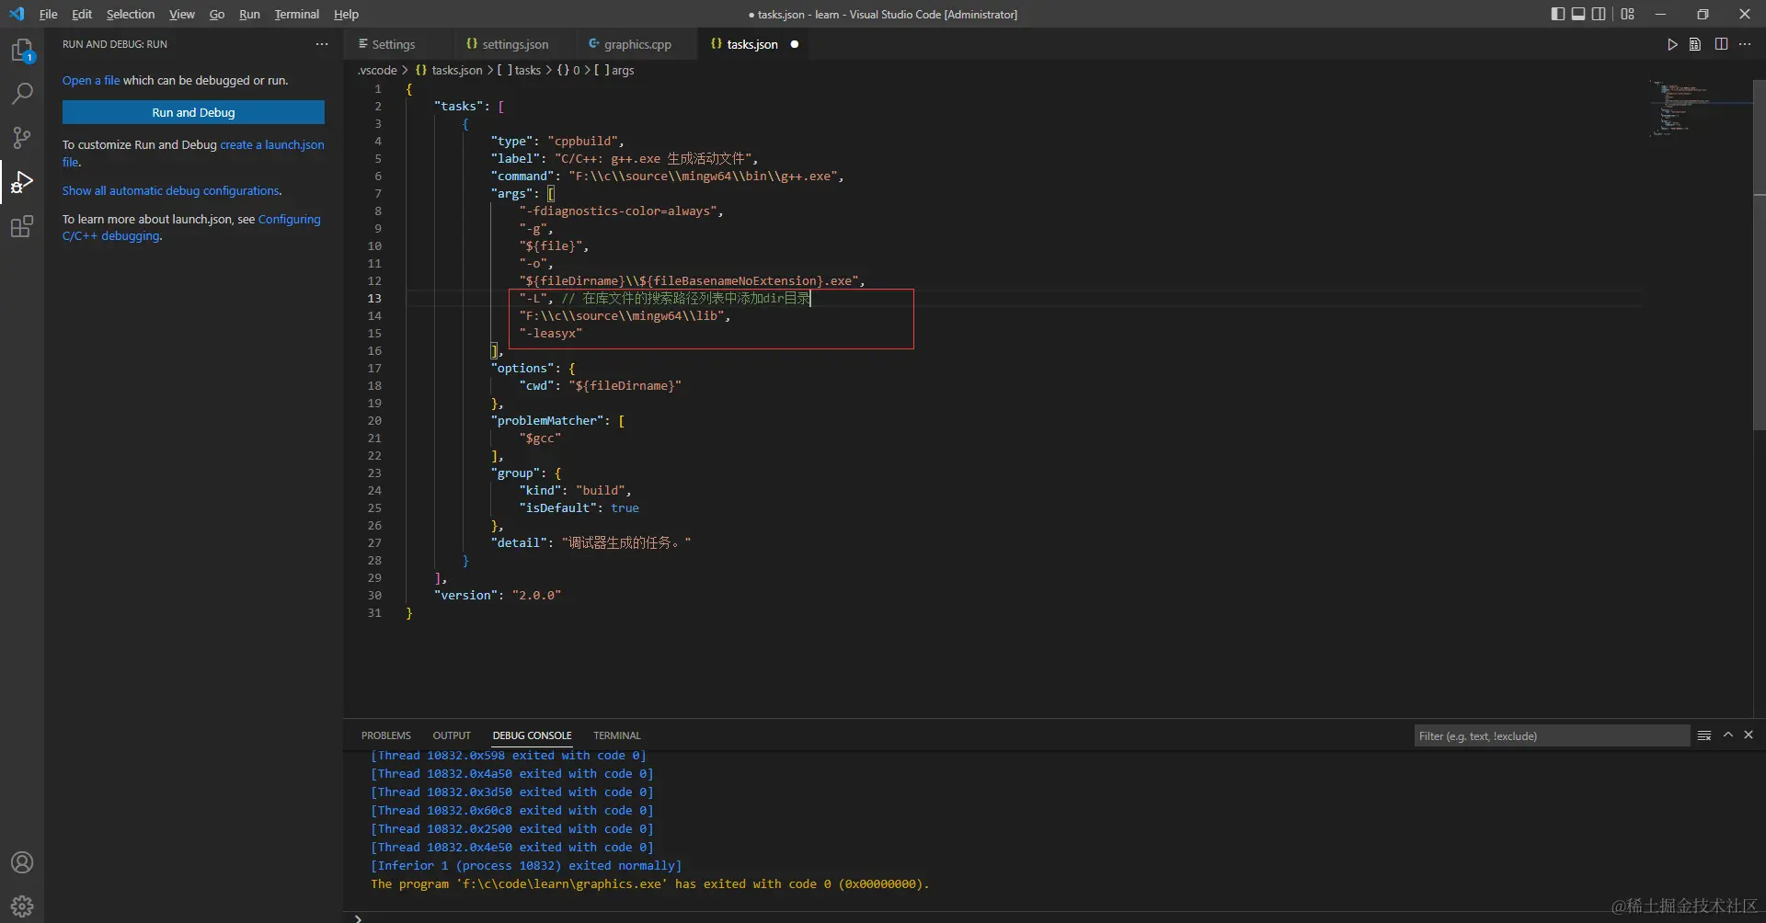Viewport: 1766px width, 923px height.
Task: Open the Source Control view
Action: click(x=21, y=138)
